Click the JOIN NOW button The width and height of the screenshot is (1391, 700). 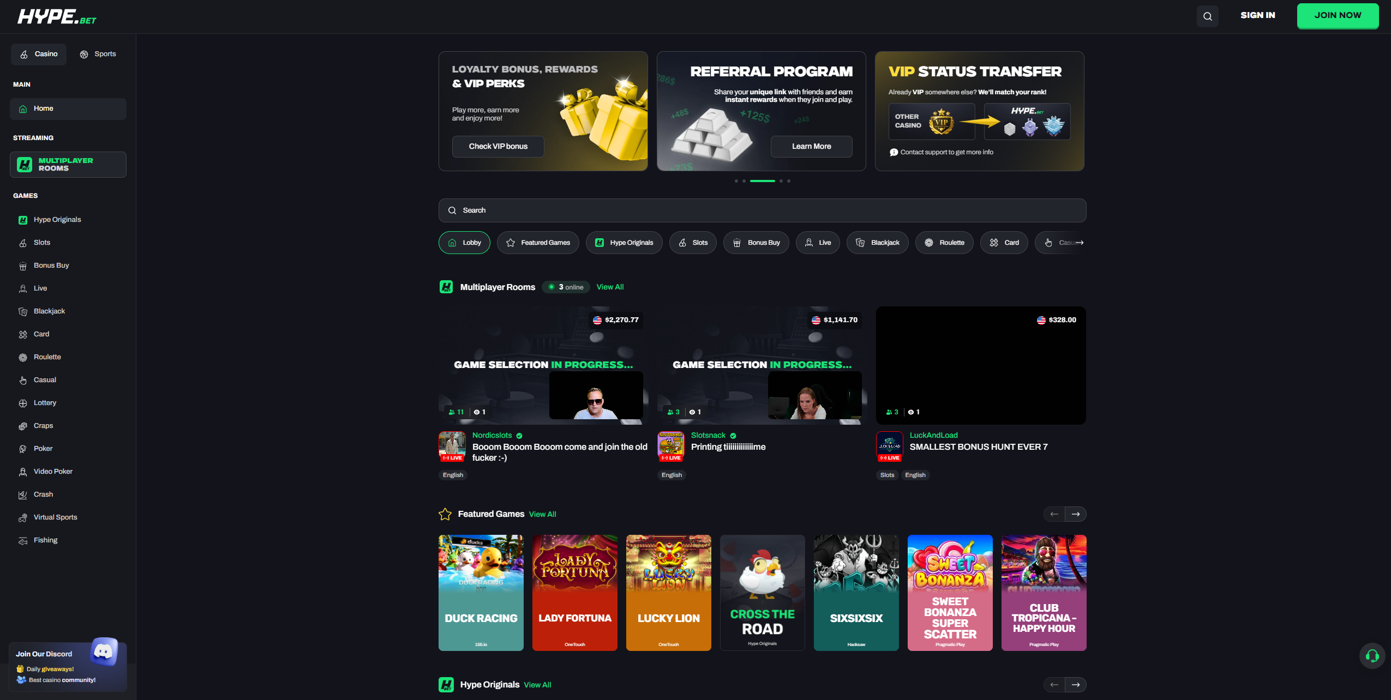[1338, 15]
